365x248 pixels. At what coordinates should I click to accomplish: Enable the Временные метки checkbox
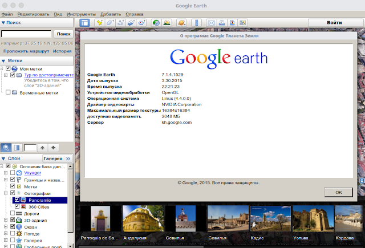(8, 92)
